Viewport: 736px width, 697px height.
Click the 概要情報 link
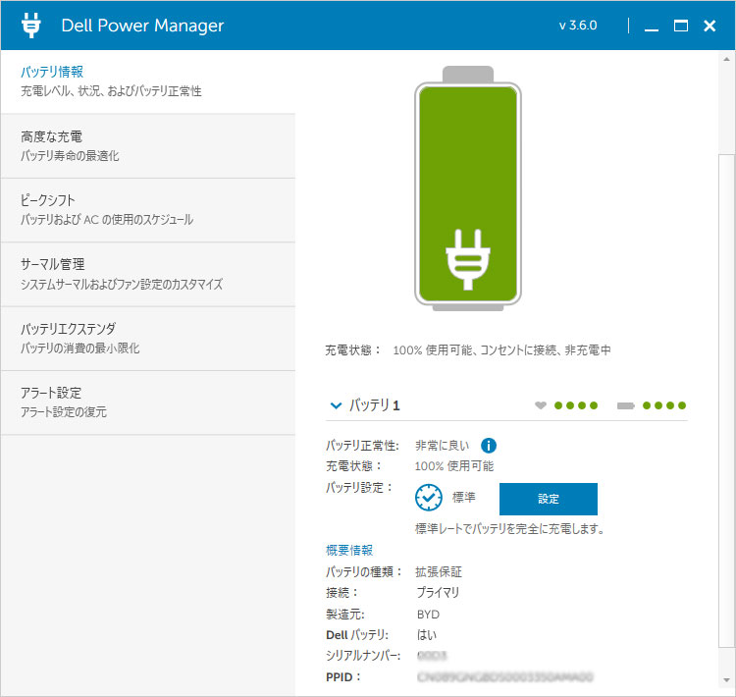[349, 550]
